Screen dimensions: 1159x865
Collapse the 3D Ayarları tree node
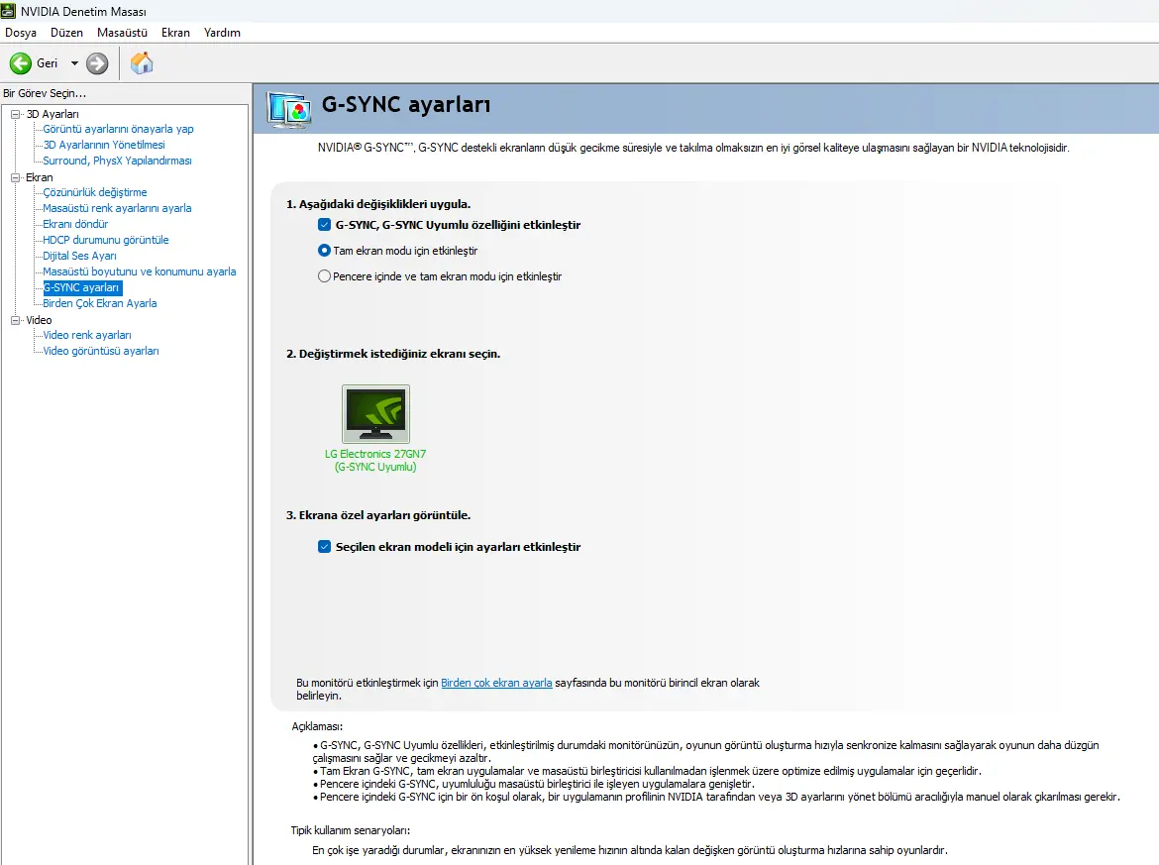coord(16,114)
